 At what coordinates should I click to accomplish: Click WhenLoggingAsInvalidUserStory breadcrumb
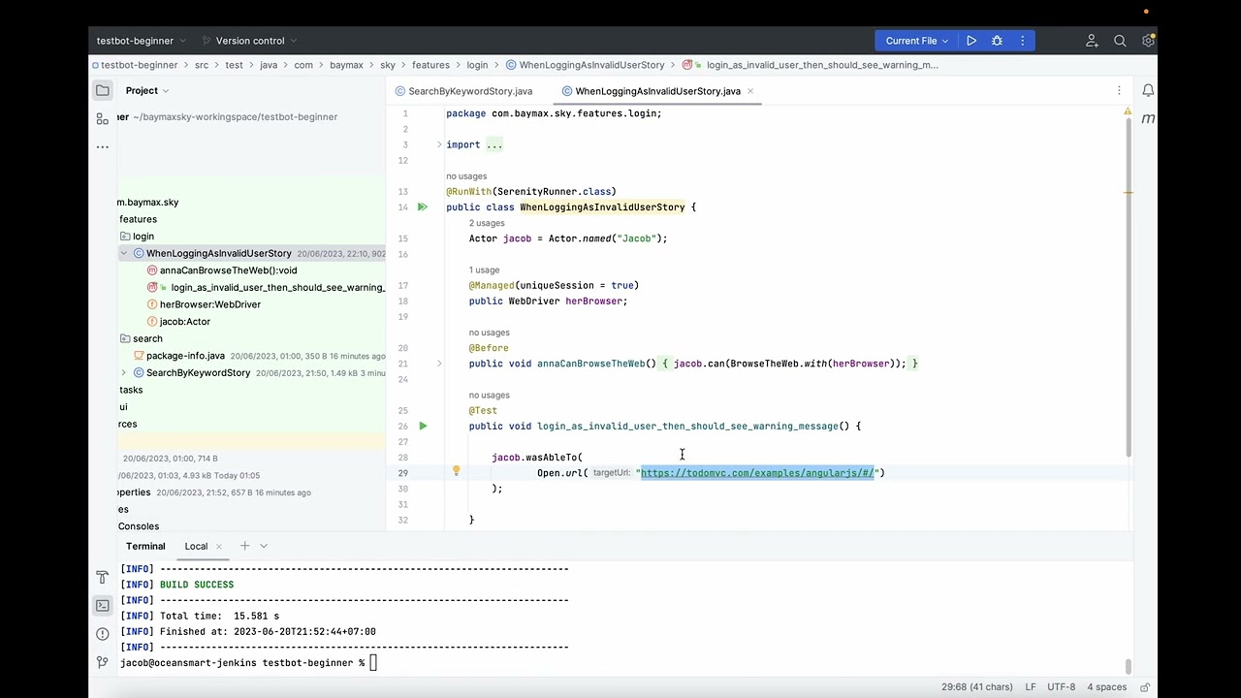pyautogui.click(x=586, y=65)
